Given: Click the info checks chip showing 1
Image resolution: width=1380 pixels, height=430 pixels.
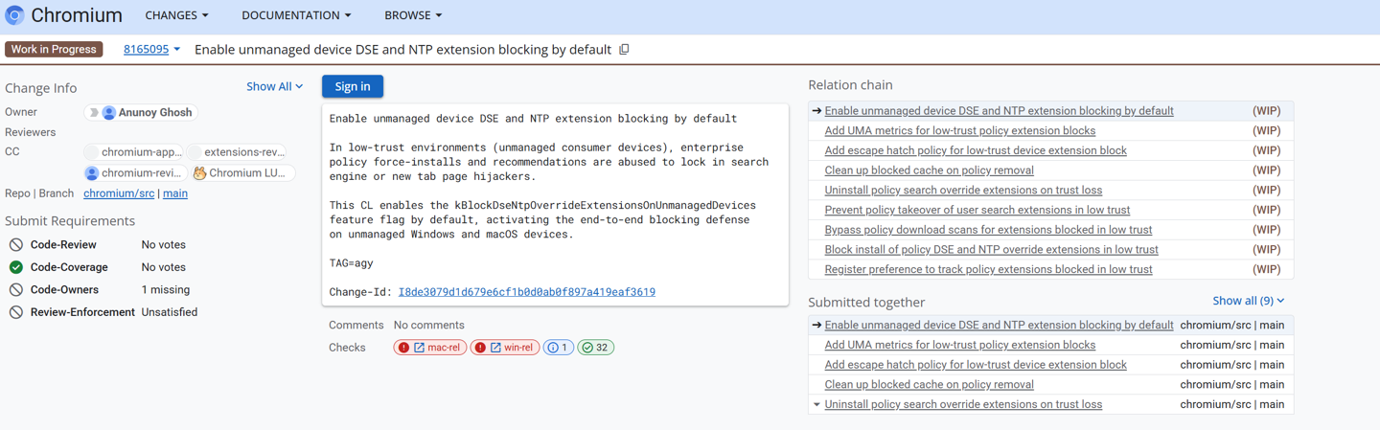Looking at the screenshot, I should point(559,348).
